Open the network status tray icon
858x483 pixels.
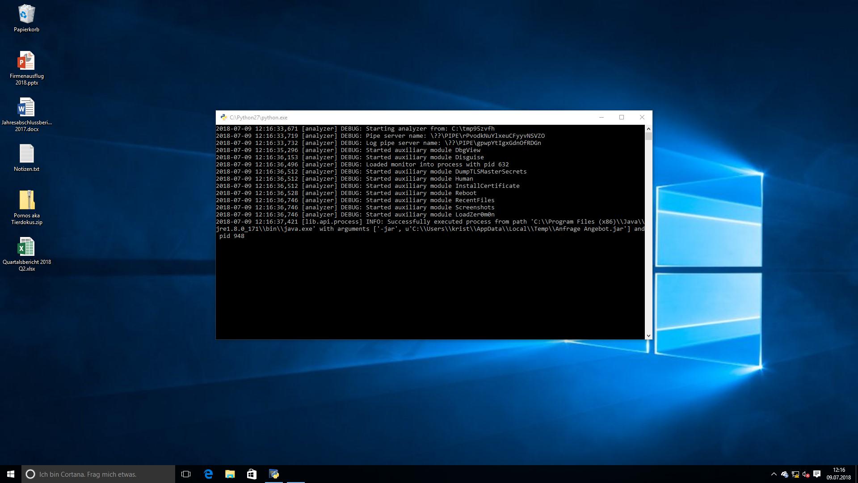click(795, 475)
